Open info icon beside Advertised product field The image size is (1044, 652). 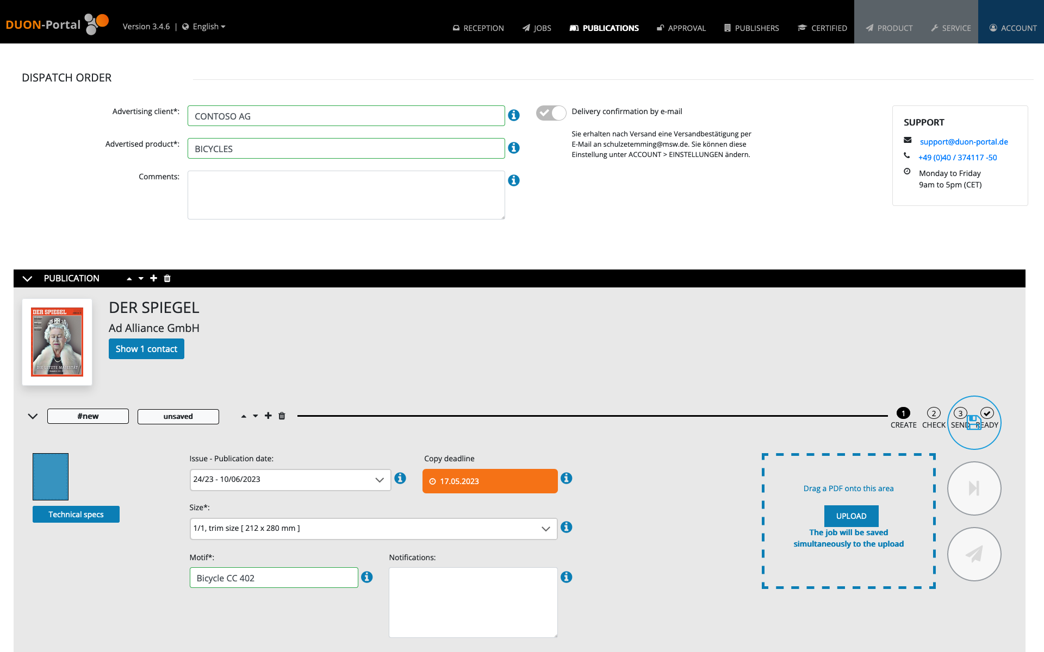point(514,148)
